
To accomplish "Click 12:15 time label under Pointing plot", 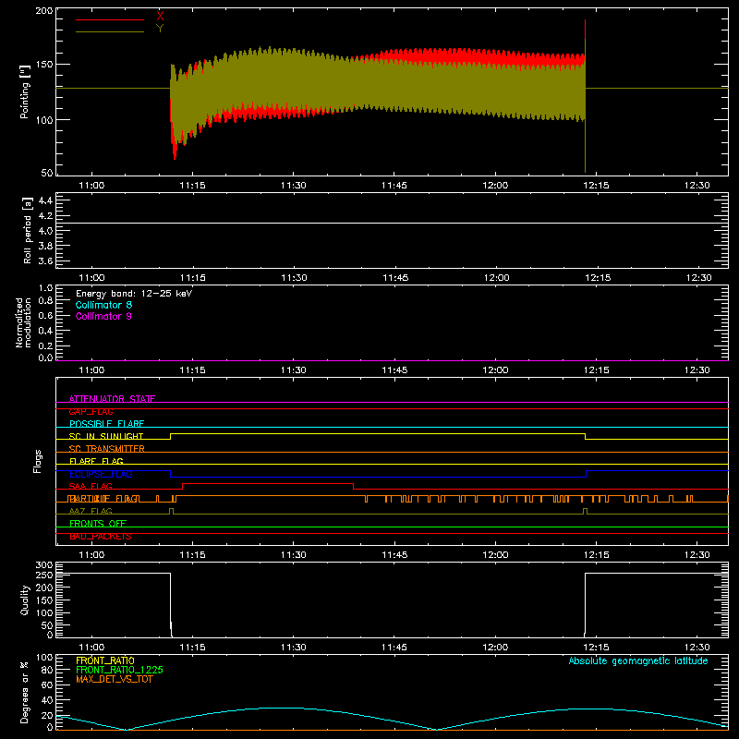I will click(596, 186).
